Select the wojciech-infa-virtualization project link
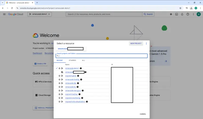 [x=75, y=102]
